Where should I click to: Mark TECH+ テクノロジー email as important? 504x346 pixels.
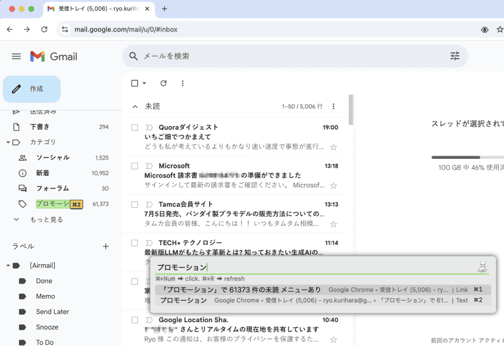click(149, 243)
